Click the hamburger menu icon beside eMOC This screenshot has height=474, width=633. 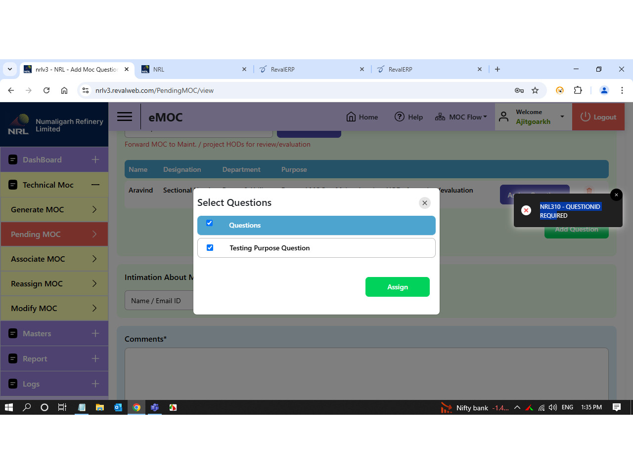124,117
